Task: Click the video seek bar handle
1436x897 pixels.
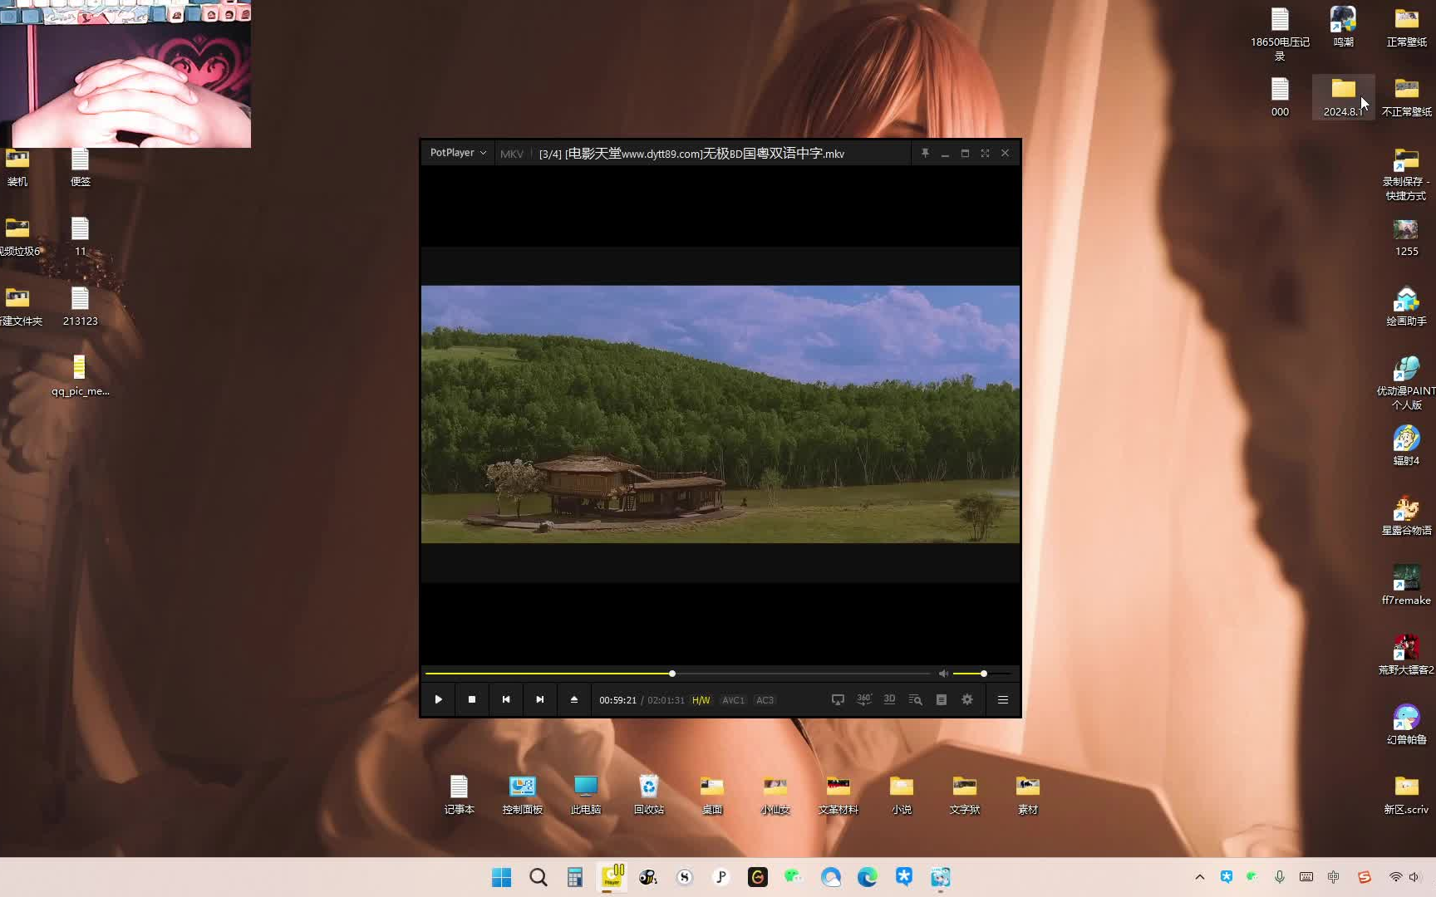Action: [672, 674]
